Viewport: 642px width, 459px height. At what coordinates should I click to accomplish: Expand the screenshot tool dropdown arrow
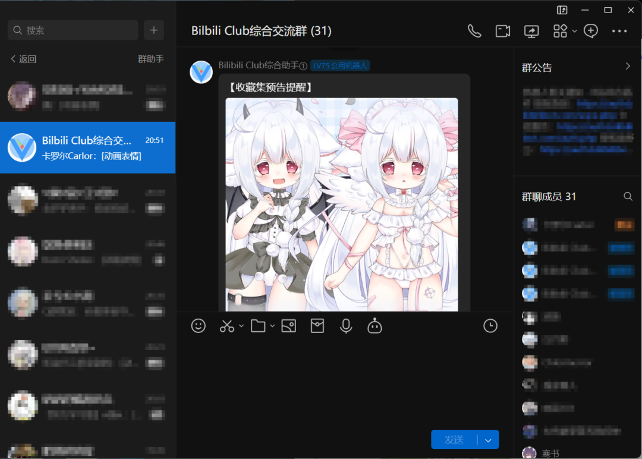[x=241, y=326]
